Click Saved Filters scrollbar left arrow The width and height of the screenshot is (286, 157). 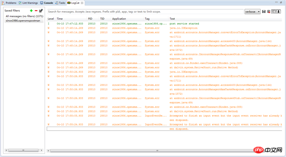click(x=6, y=151)
